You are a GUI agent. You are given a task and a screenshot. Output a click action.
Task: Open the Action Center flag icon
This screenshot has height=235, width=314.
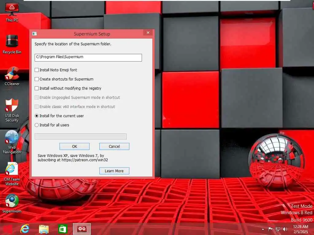click(270, 229)
